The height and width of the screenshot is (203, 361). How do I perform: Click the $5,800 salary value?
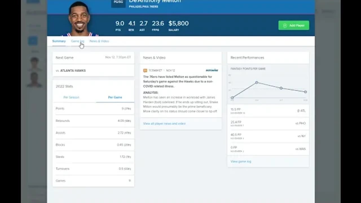pyautogui.click(x=179, y=23)
